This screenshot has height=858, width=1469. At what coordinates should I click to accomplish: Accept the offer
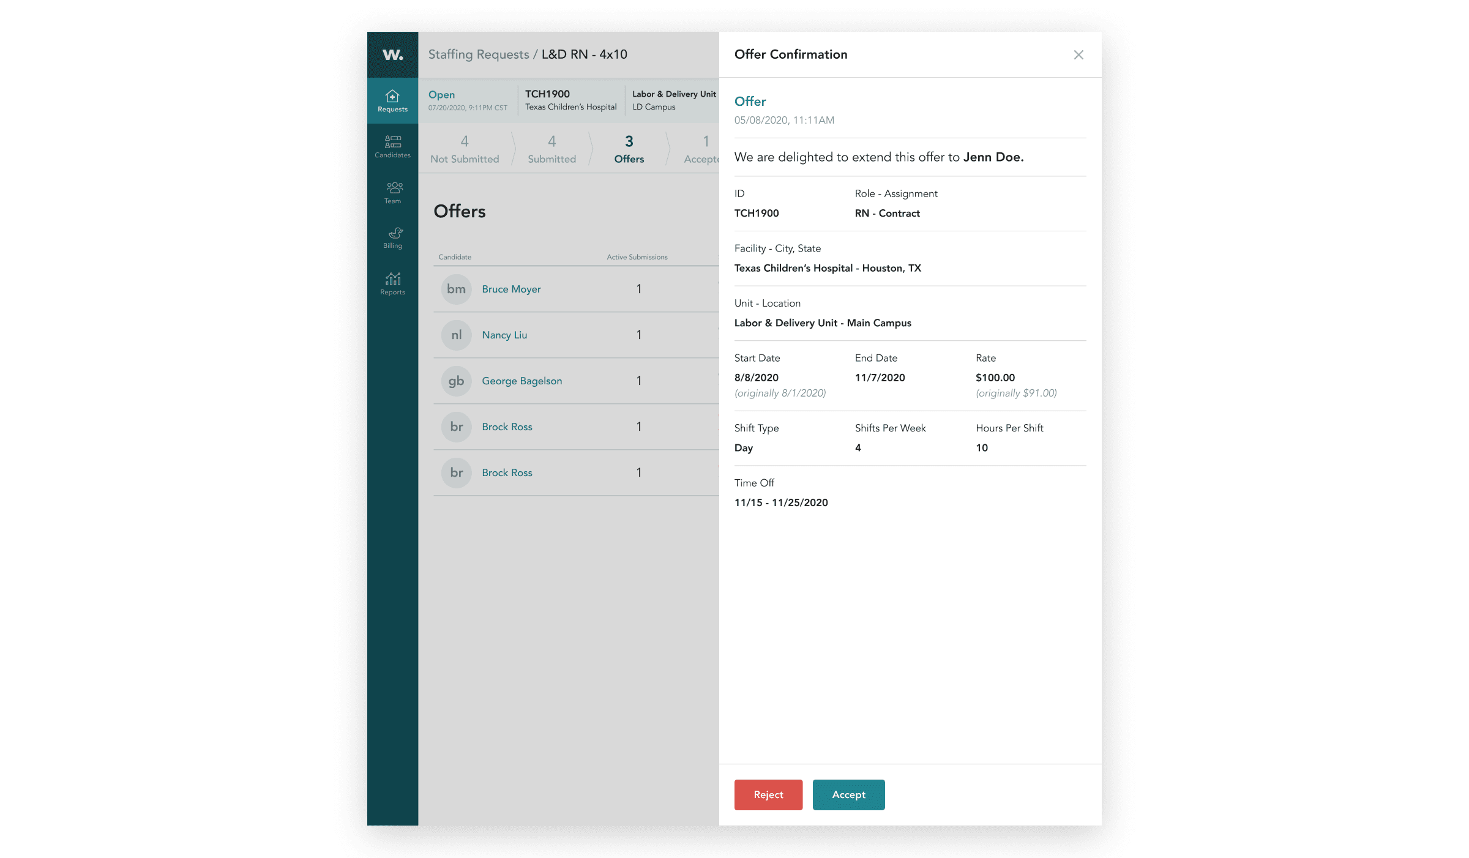click(848, 795)
